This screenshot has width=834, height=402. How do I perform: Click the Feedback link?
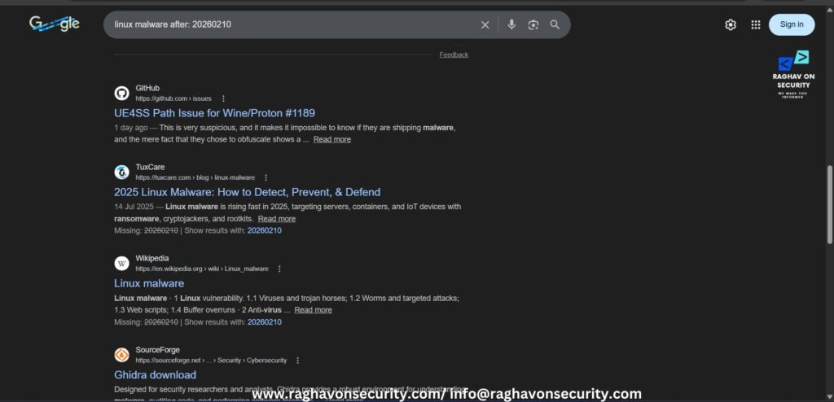tap(454, 55)
